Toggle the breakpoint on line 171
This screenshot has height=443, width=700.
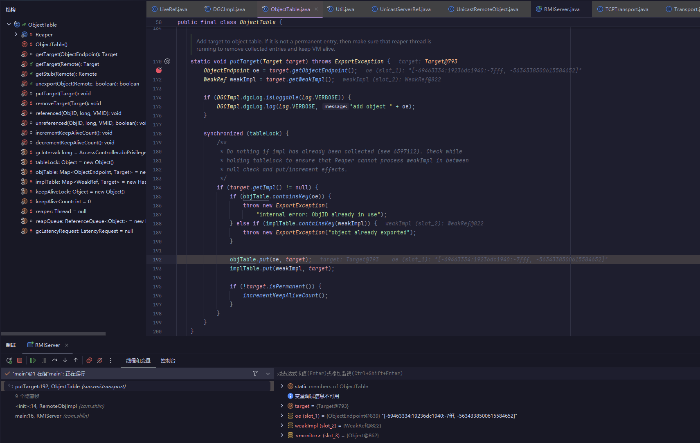coord(159,70)
